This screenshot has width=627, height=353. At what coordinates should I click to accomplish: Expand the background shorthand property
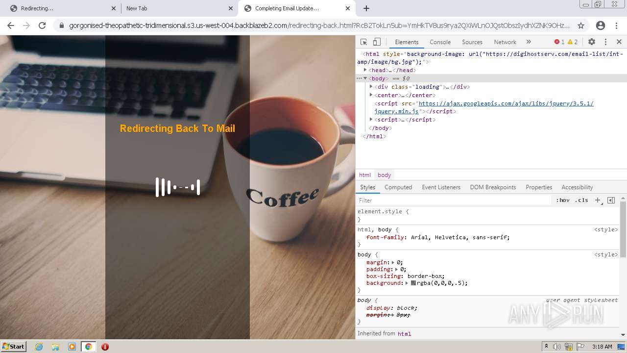pyautogui.click(x=407, y=283)
